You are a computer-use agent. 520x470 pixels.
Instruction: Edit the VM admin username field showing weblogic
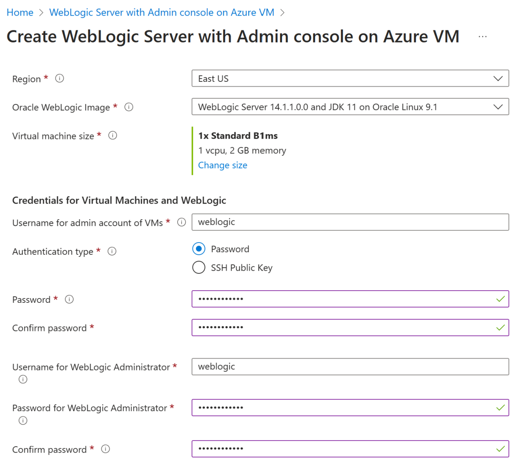(350, 222)
